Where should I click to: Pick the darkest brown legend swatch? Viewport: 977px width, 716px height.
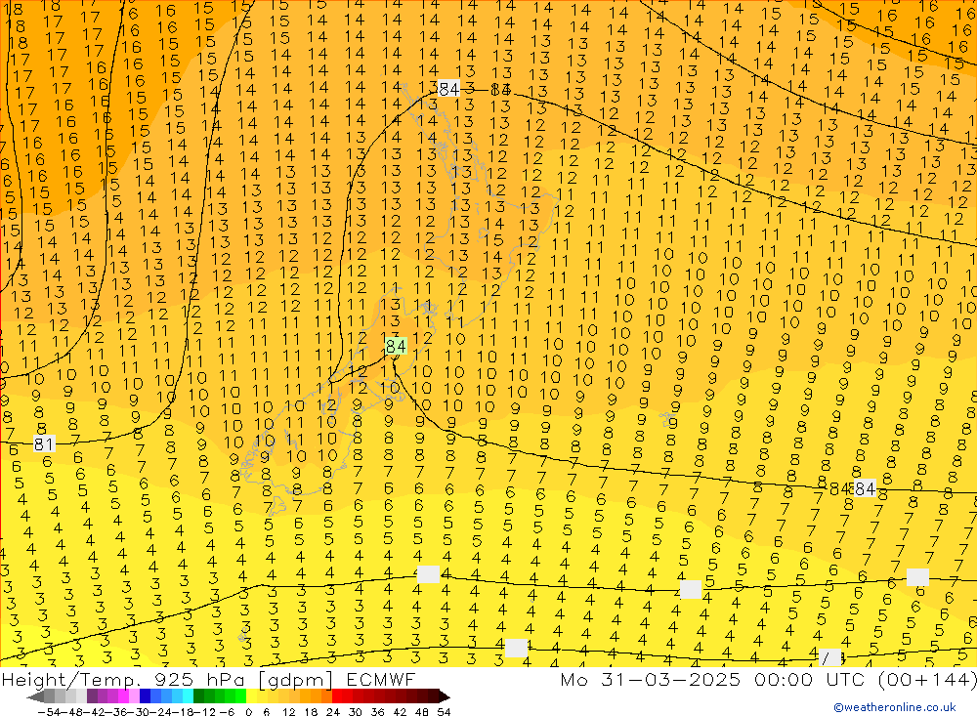pos(433,696)
